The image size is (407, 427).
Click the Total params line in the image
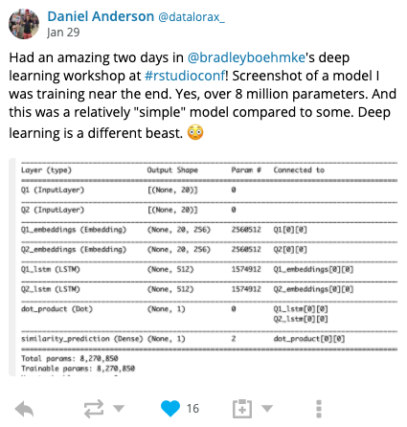pyautogui.click(x=70, y=358)
